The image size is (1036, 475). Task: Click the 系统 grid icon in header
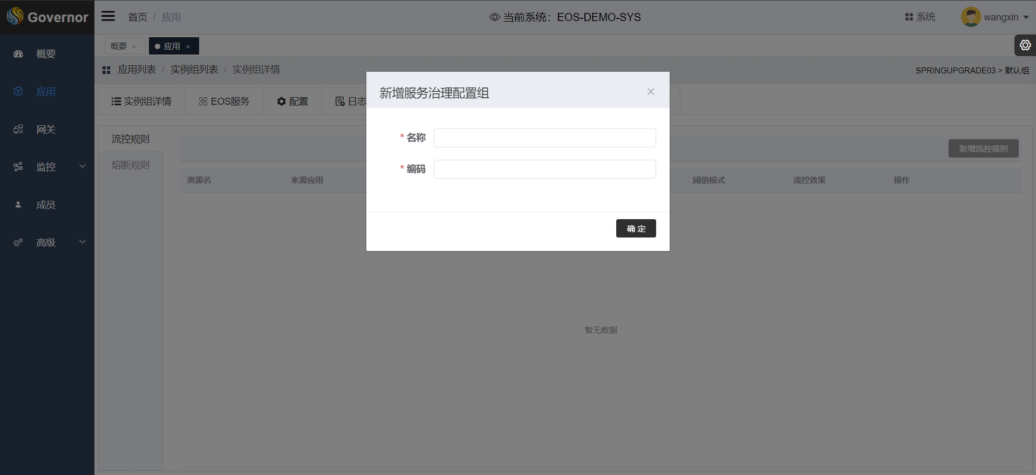coord(909,17)
